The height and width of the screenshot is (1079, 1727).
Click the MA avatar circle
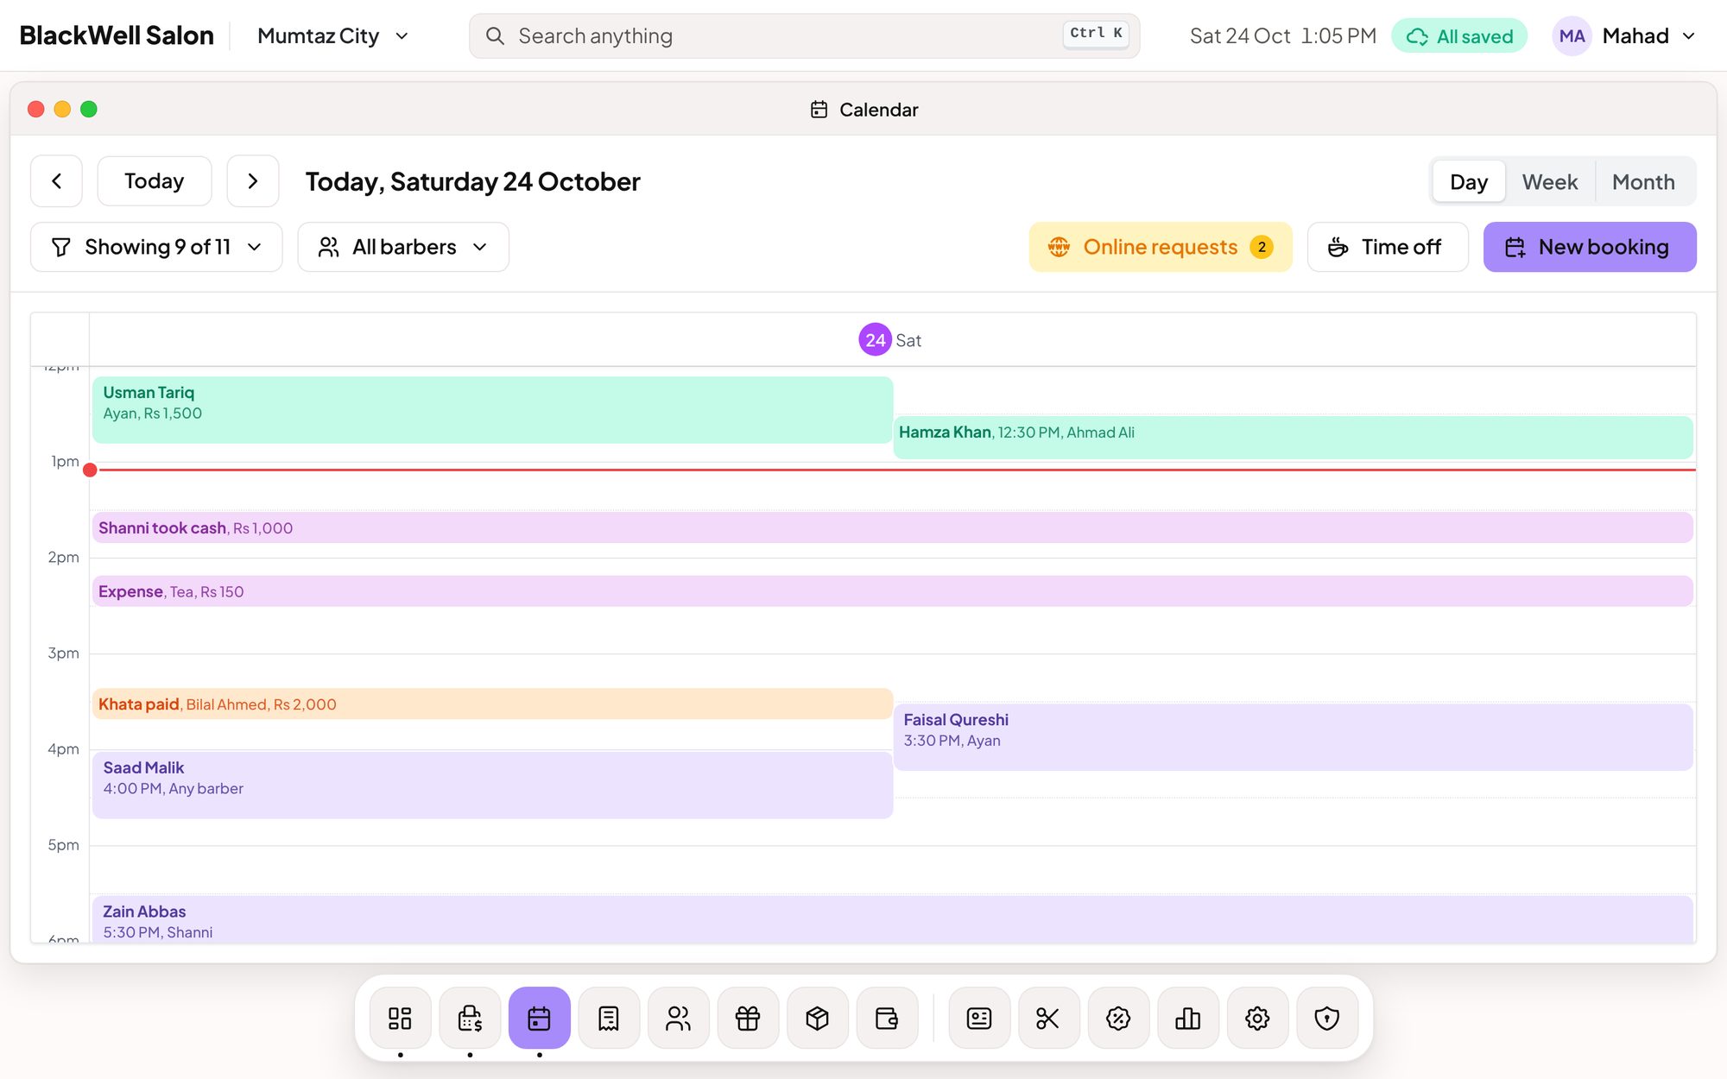pos(1572,35)
